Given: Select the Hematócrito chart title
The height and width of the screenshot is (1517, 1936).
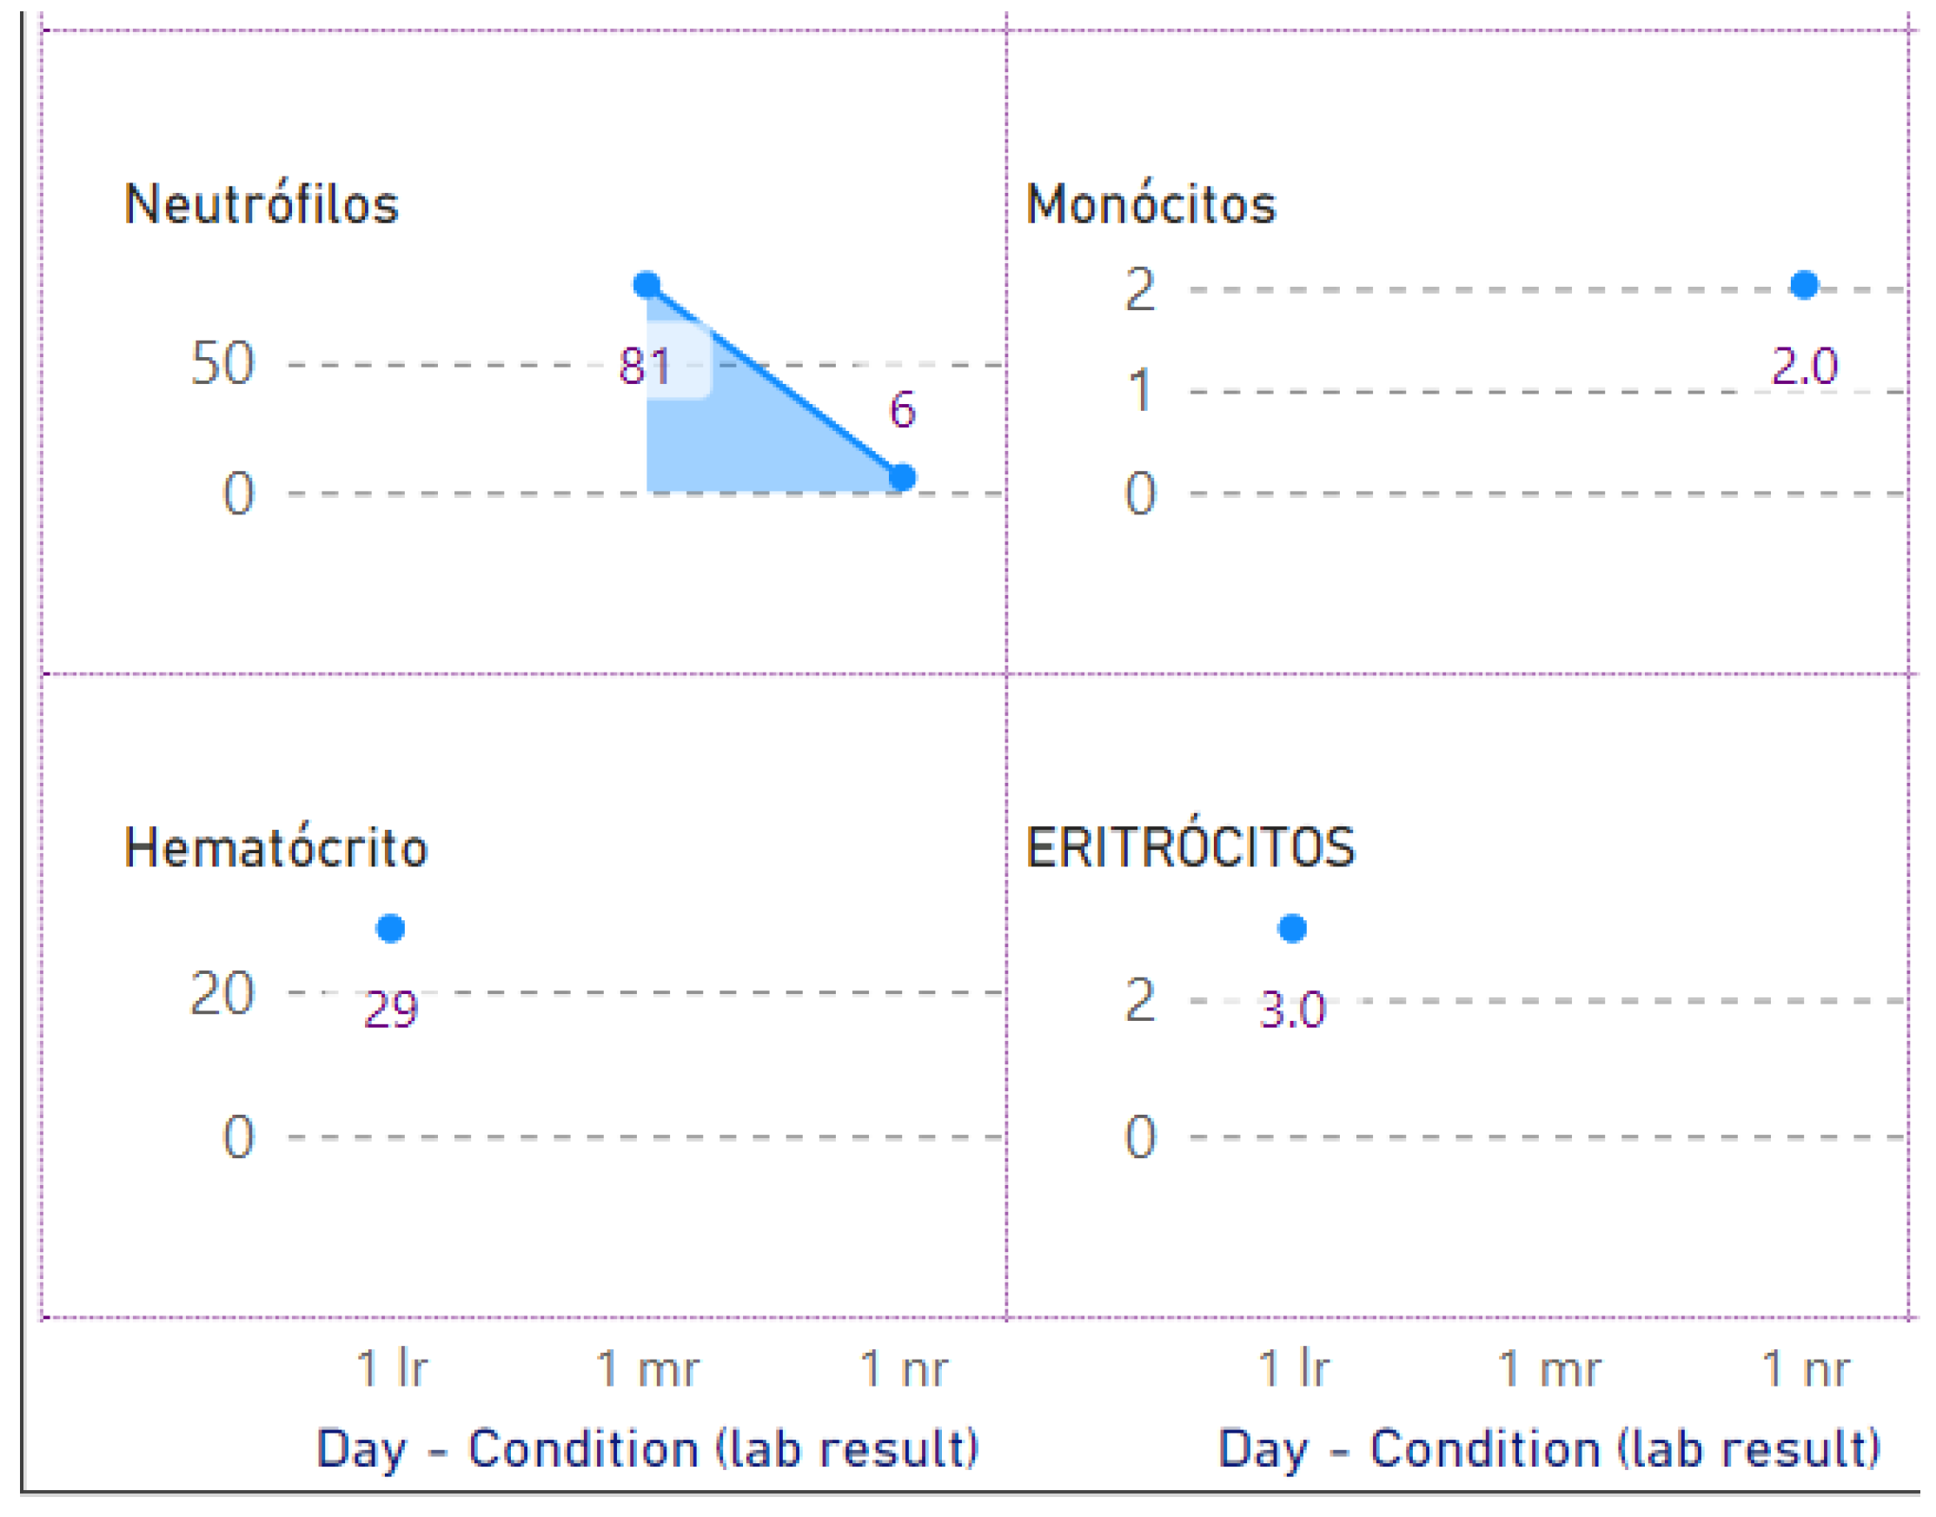Looking at the screenshot, I should pos(276,848).
